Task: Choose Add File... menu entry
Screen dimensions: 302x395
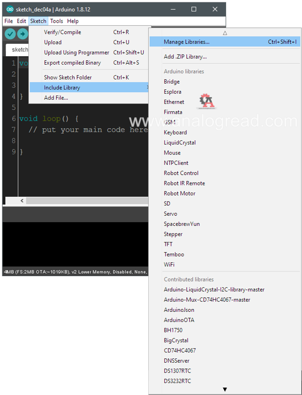Action: tap(89, 98)
